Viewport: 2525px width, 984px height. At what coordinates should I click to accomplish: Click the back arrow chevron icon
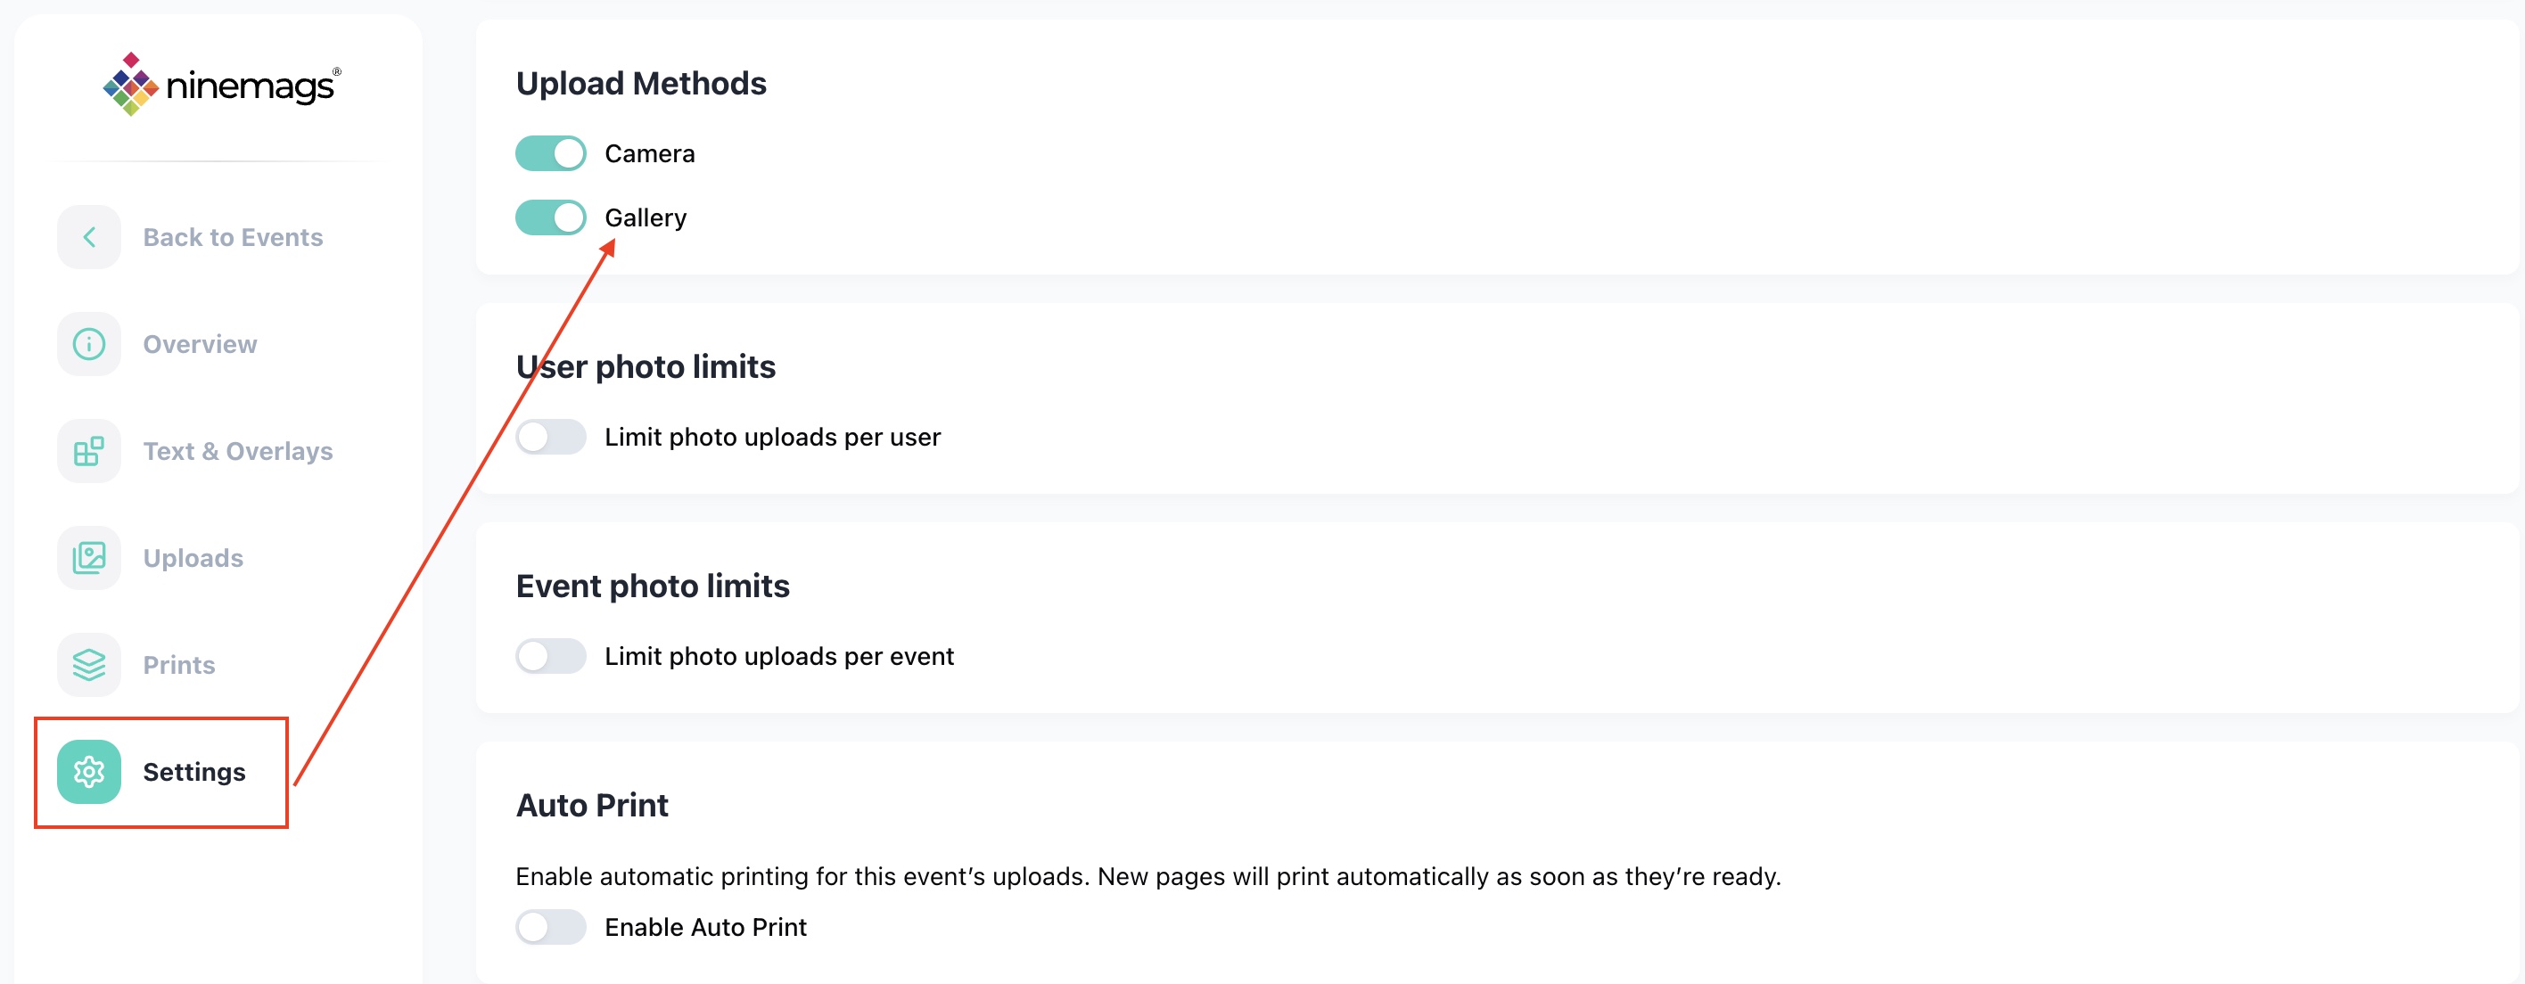[x=89, y=237]
